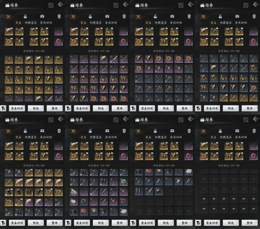Open the chest category icon in the second bottom panel
260x229 pixels.
coord(107,131)
